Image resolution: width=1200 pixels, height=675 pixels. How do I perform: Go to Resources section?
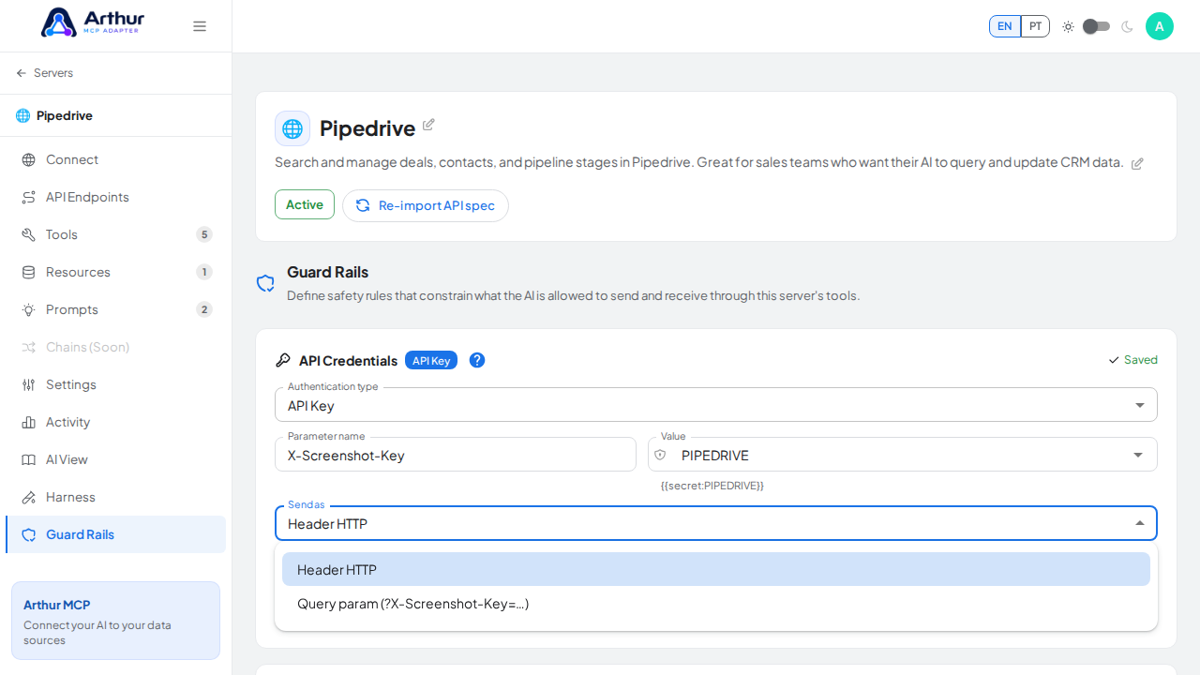[115, 272]
